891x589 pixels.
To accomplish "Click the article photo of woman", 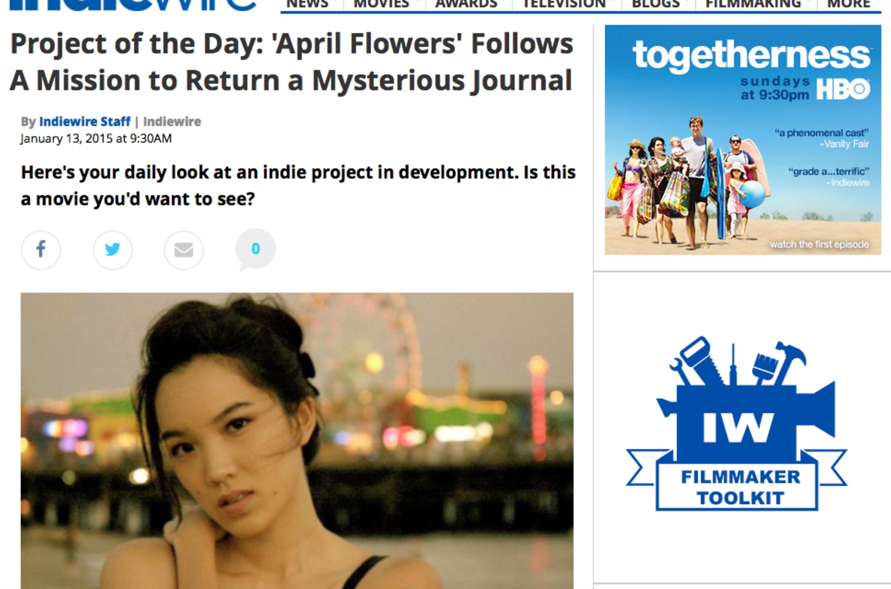I will [x=297, y=441].
